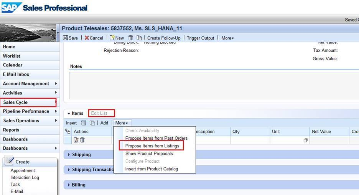Open the header More dropdown
The width and height of the screenshot is (359, 195).
coord(227,38)
